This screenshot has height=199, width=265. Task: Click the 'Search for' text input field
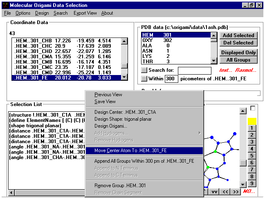[x=194, y=71]
